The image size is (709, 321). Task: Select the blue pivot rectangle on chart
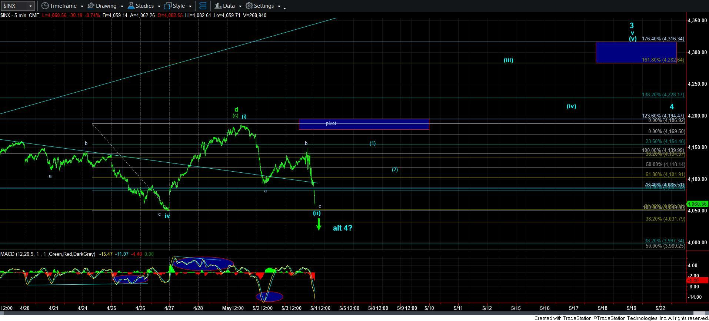[x=364, y=124]
